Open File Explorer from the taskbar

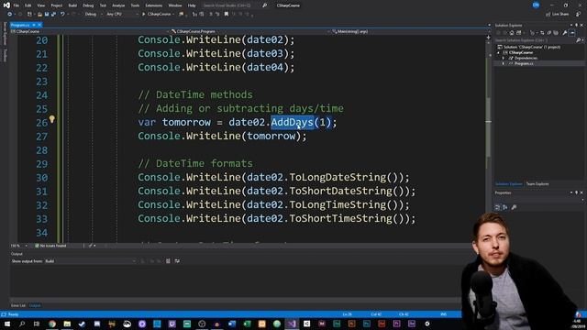(x=67, y=324)
